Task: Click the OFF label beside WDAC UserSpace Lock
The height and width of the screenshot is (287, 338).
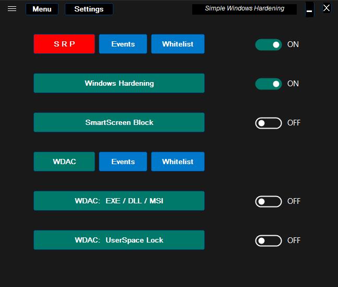Action: coord(294,240)
